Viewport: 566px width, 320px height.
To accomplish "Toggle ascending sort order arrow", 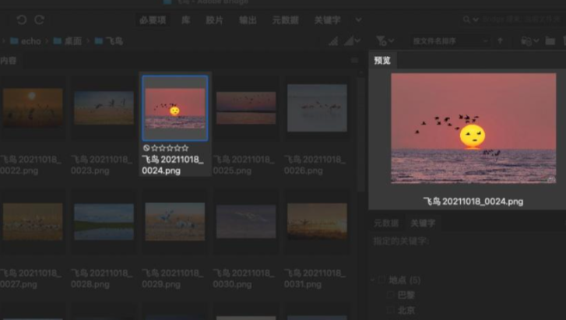I will click(501, 41).
